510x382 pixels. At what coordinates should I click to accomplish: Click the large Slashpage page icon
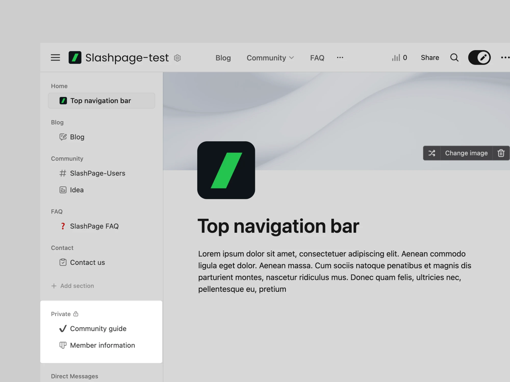tap(226, 170)
